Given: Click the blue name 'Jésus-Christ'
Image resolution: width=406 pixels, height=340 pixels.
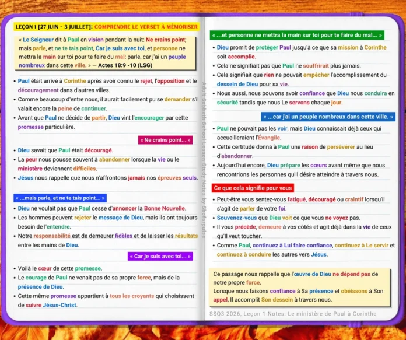Looking at the screenshot, I should click(x=60, y=306).
